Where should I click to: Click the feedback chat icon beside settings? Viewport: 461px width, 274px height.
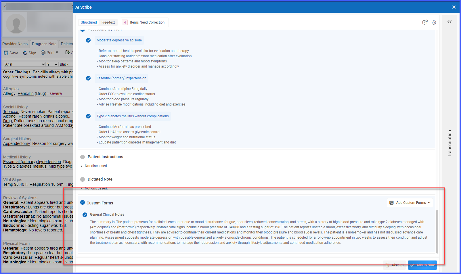425,22
